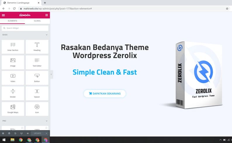Toggle preview changes eye icon
The width and height of the screenshot is (232, 143).
coord(28,133)
